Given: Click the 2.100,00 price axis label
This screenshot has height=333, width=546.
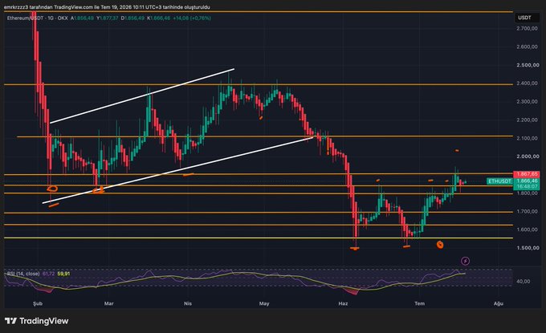Looking at the screenshot, I should click(528, 138).
